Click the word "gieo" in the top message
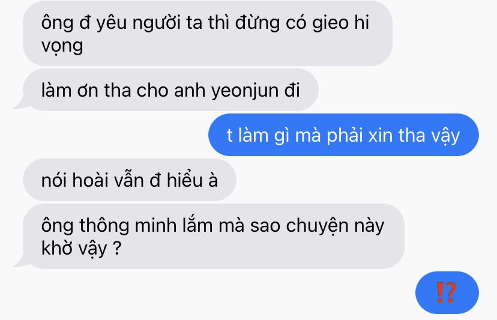 coord(330,24)
